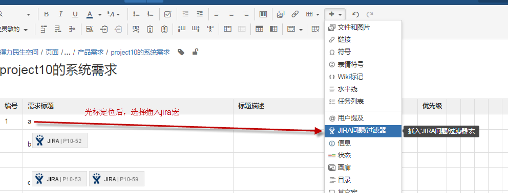This screenshot has width=508, height=193.
Task: Click the page title field project10的系统需求
Action: click(58, 70)
